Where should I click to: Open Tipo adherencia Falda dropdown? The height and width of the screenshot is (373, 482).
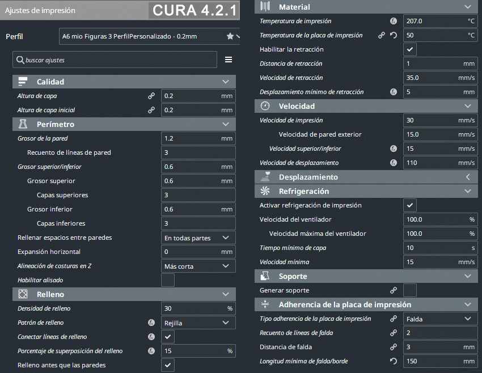[441, 319]
